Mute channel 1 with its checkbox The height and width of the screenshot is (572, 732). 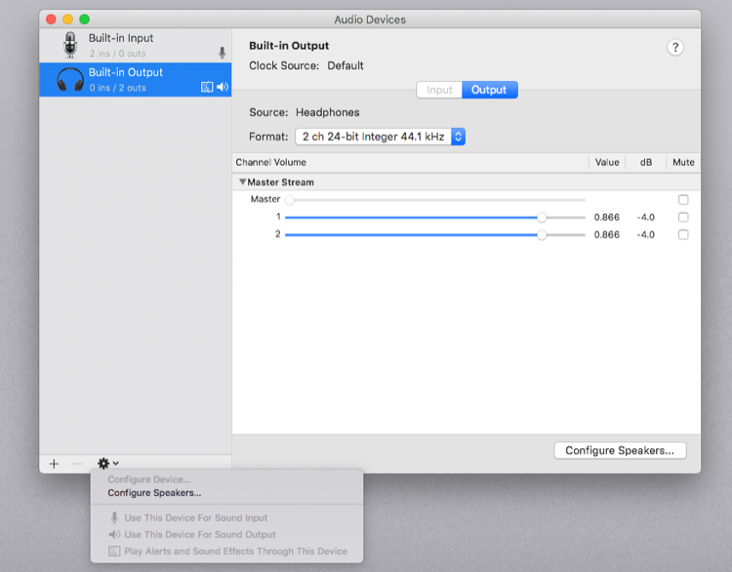pos(683,217)
